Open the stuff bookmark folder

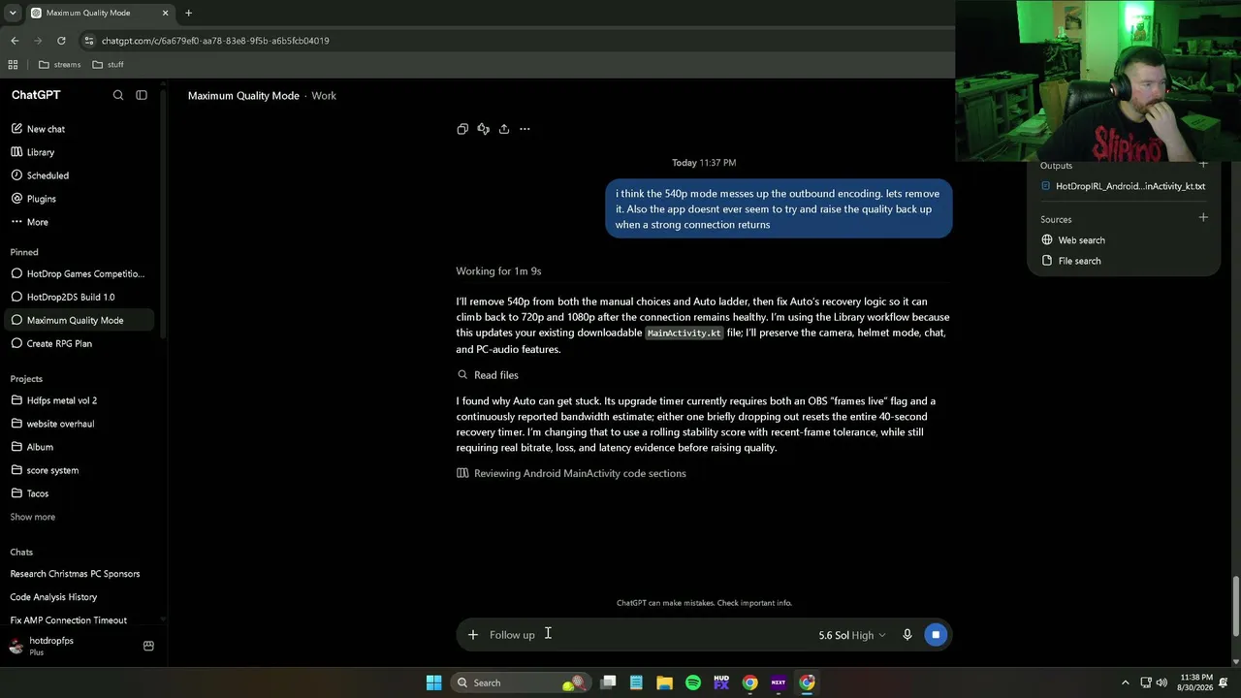108,65
